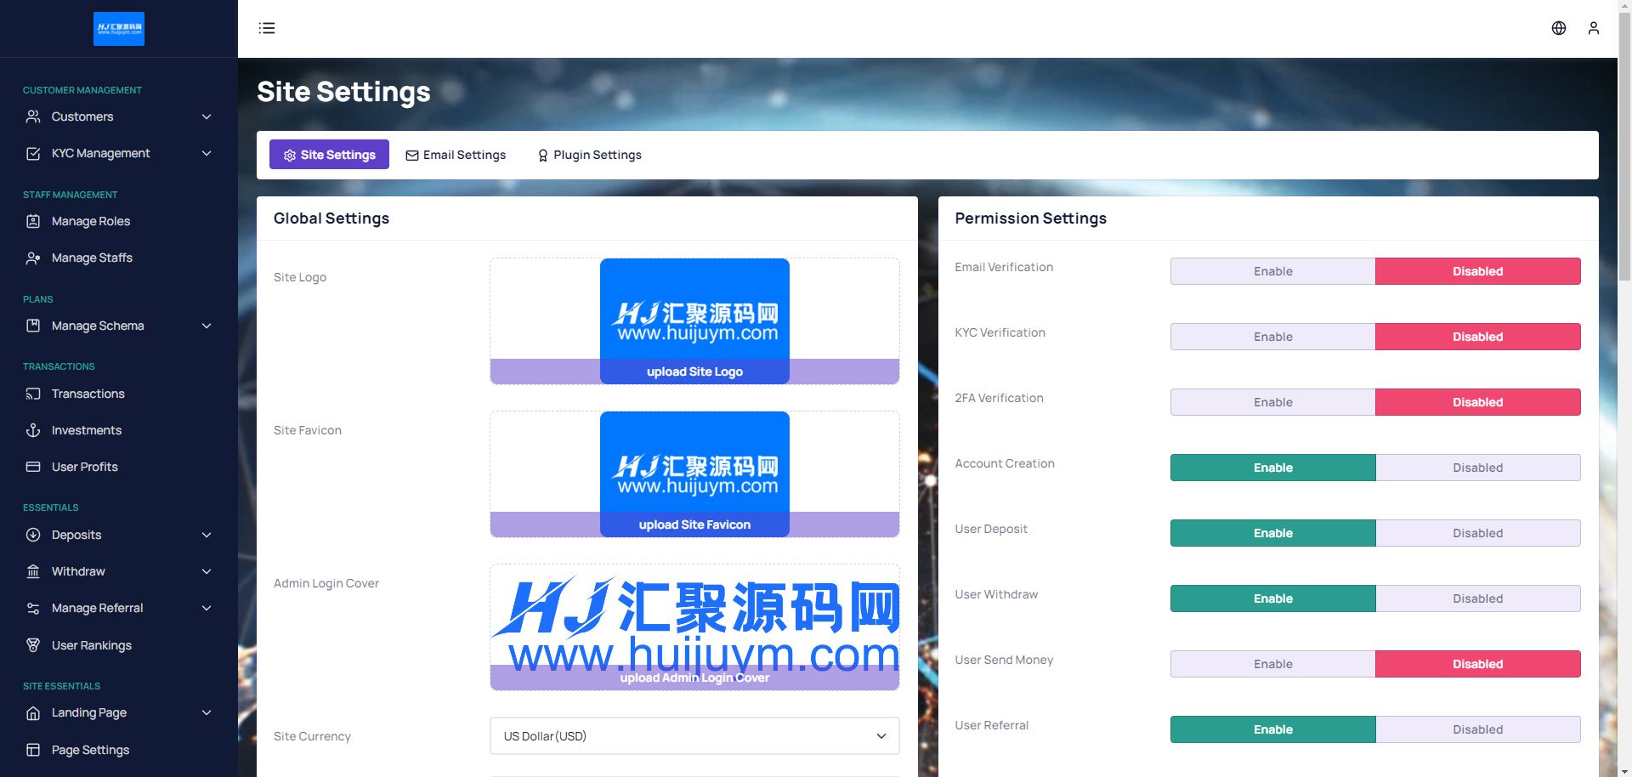Image resolution: width=1632 pixels, height=777 pixels.
Task: Click the KYC Management checkmark icon
Action: [33, 153]
